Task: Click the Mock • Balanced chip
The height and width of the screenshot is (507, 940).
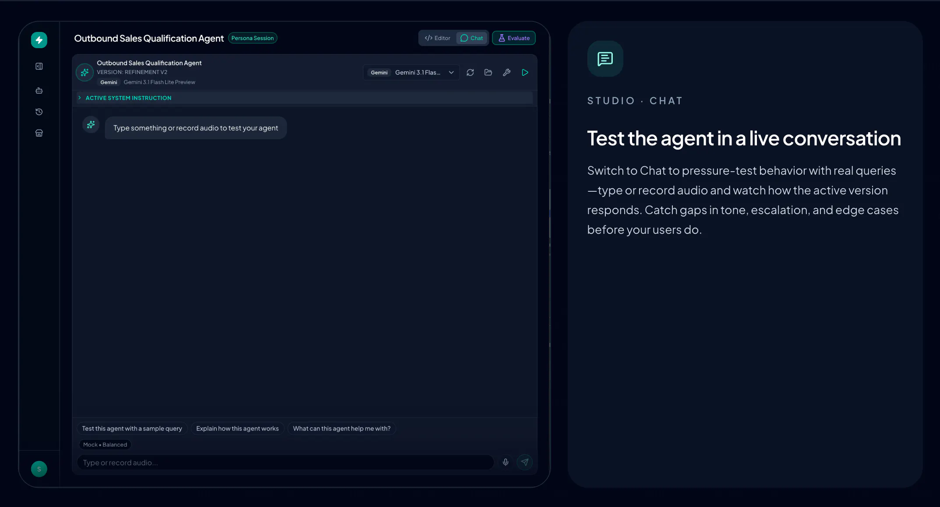Action: [x=105, y=445]
